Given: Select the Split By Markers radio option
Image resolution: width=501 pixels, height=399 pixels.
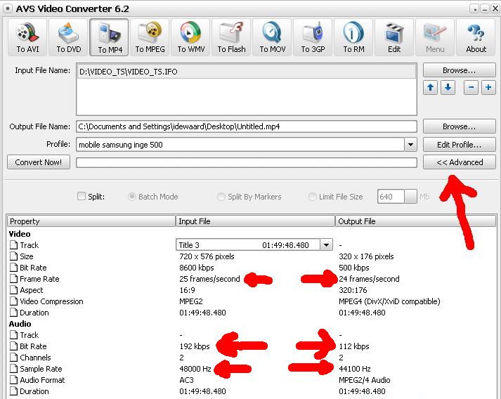Looking at the screenshot, I should (x=221, y=197).
